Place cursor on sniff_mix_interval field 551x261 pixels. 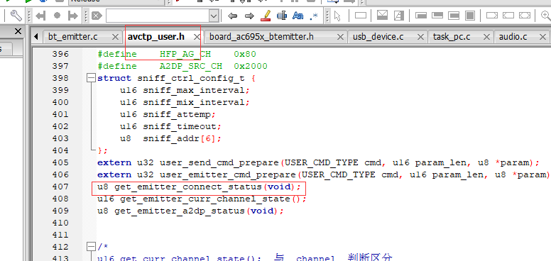tap(193, 102)
